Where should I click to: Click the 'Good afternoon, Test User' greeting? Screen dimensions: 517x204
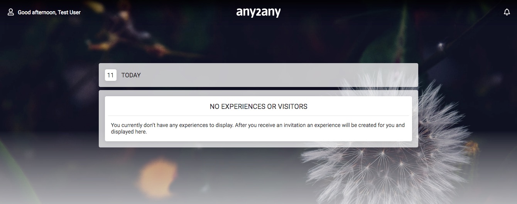[49, 12]
